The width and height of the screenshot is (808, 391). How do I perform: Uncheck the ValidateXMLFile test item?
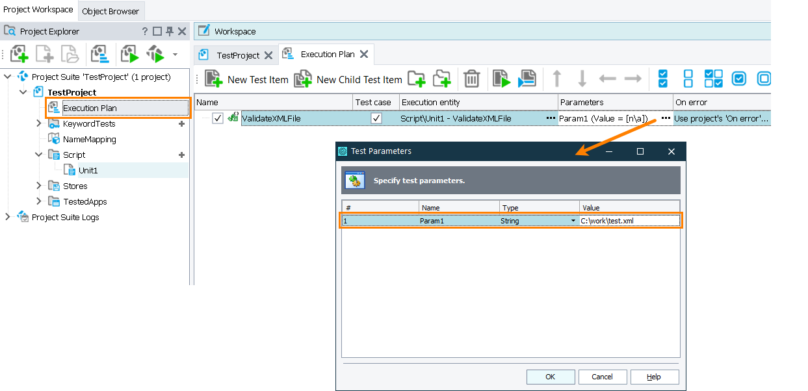(x=218, y=118)
